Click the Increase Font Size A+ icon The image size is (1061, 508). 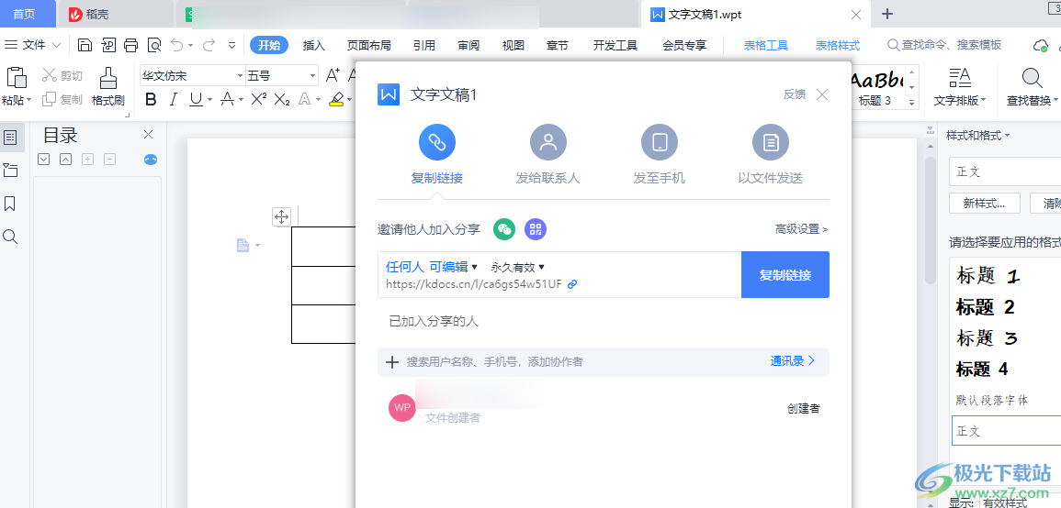(333, 75)
